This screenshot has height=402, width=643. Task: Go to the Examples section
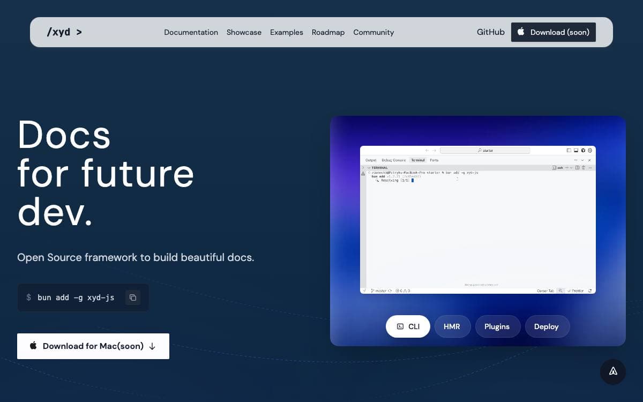pyautogui.click(x=287, y=32)
